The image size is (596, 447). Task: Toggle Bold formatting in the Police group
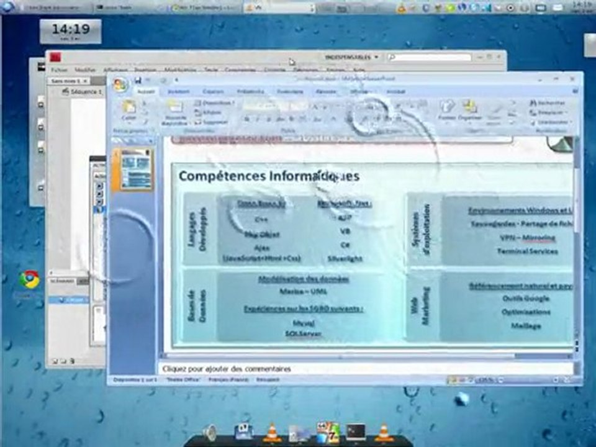246,119
